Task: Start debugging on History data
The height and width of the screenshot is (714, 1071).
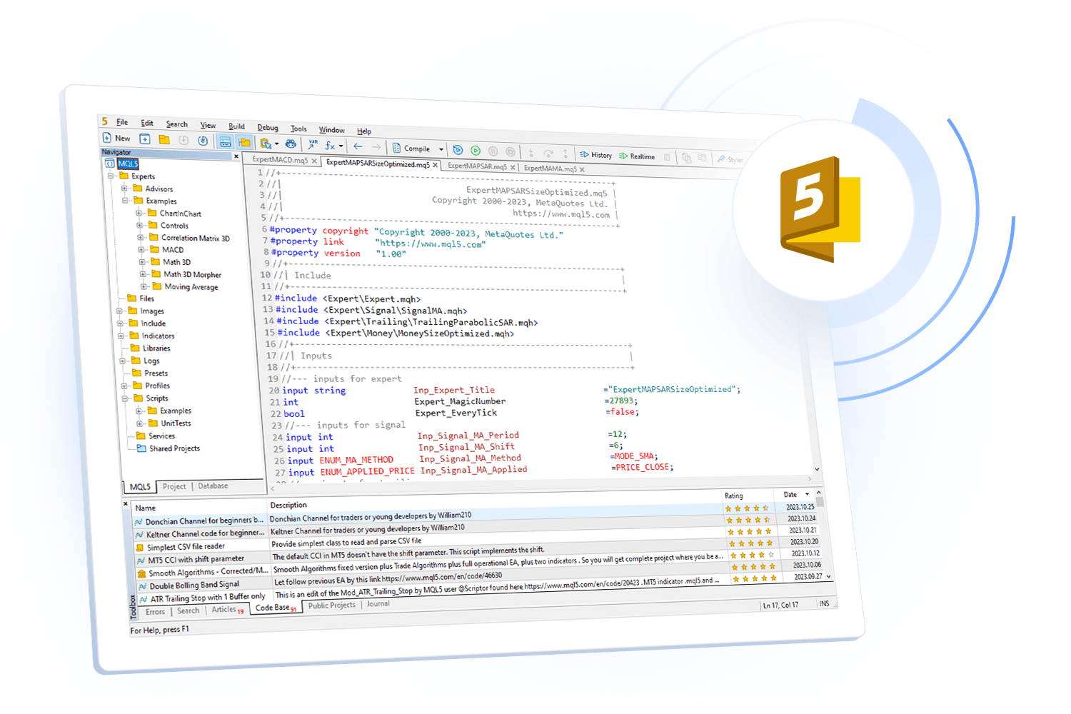Action: click(x=595, y=155)
